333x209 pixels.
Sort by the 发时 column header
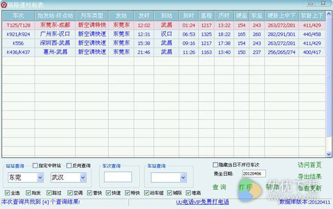click(x=144, y=15)
